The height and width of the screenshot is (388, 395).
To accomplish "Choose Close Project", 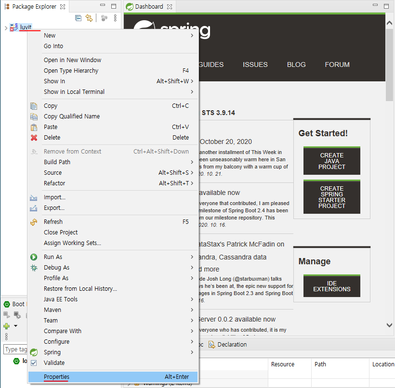I will tap(113, 233).
